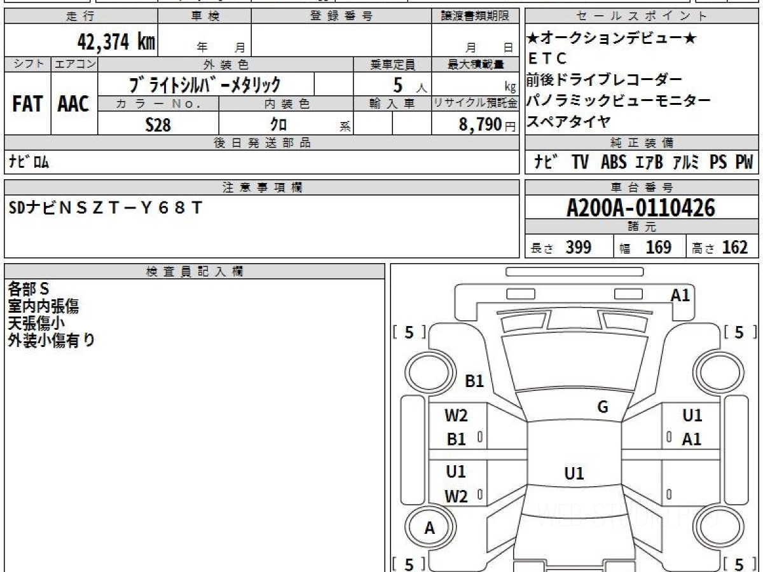Click パノラミックビューモニター sales point
Screen dimensions: 763x572
618,100
